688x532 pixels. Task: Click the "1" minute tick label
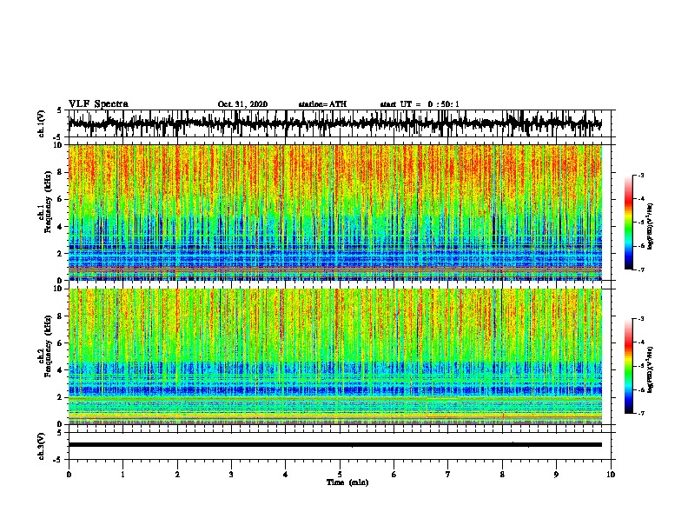(122, 475)
